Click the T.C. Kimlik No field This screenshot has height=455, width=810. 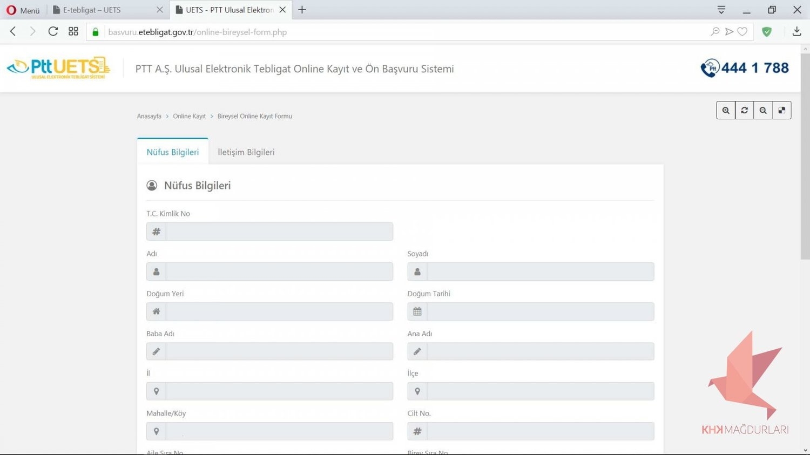[279, 232]
